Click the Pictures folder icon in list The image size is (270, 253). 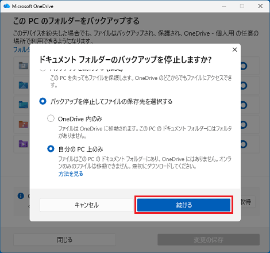pos(24,85)
